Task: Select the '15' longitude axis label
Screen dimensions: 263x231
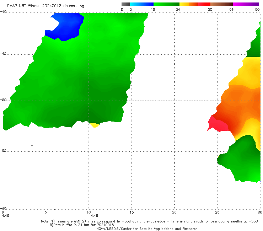Action: [x=131, y=212]
